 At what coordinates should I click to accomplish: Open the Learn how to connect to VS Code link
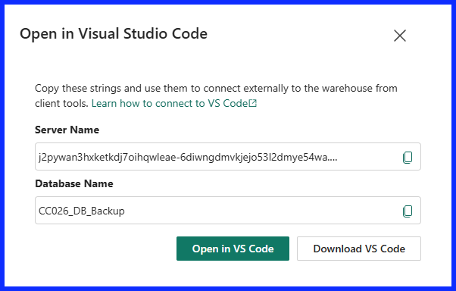pos(174,103)
